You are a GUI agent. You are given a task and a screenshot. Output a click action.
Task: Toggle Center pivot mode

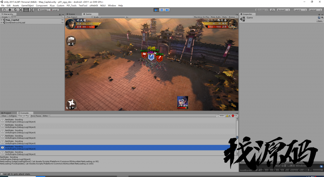point(43,10)
